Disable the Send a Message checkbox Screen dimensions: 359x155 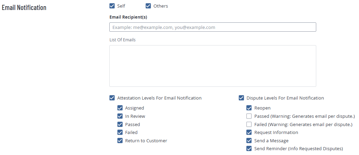[x=249, y=141]
